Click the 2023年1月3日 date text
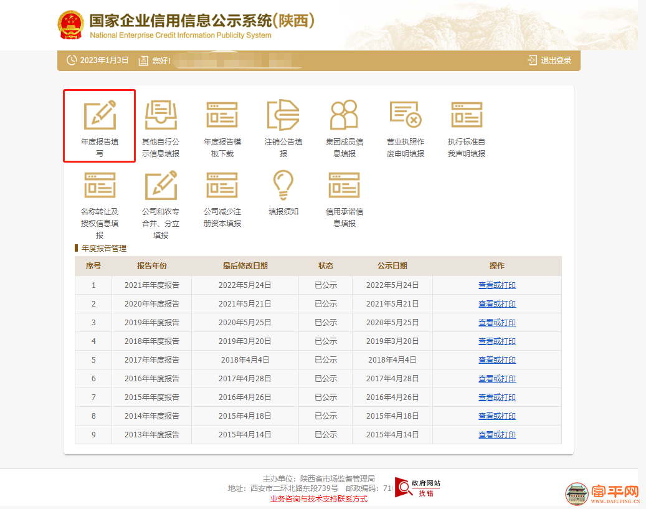 tap(104, 60)
